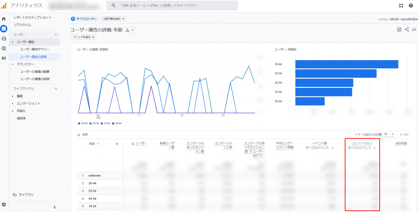Screen dimensions: 418x212
Task: Click the 比較対象を追加 button
Action: (x=113, y=19)
